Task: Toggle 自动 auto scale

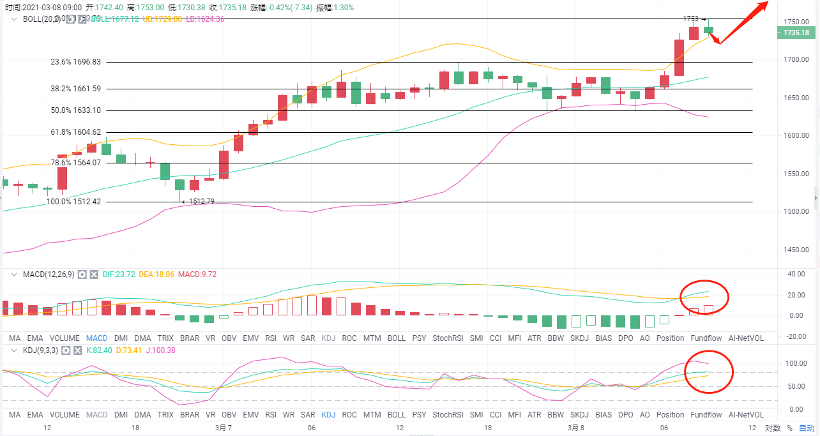Action: pyautogui.click(x=807, y=428)
